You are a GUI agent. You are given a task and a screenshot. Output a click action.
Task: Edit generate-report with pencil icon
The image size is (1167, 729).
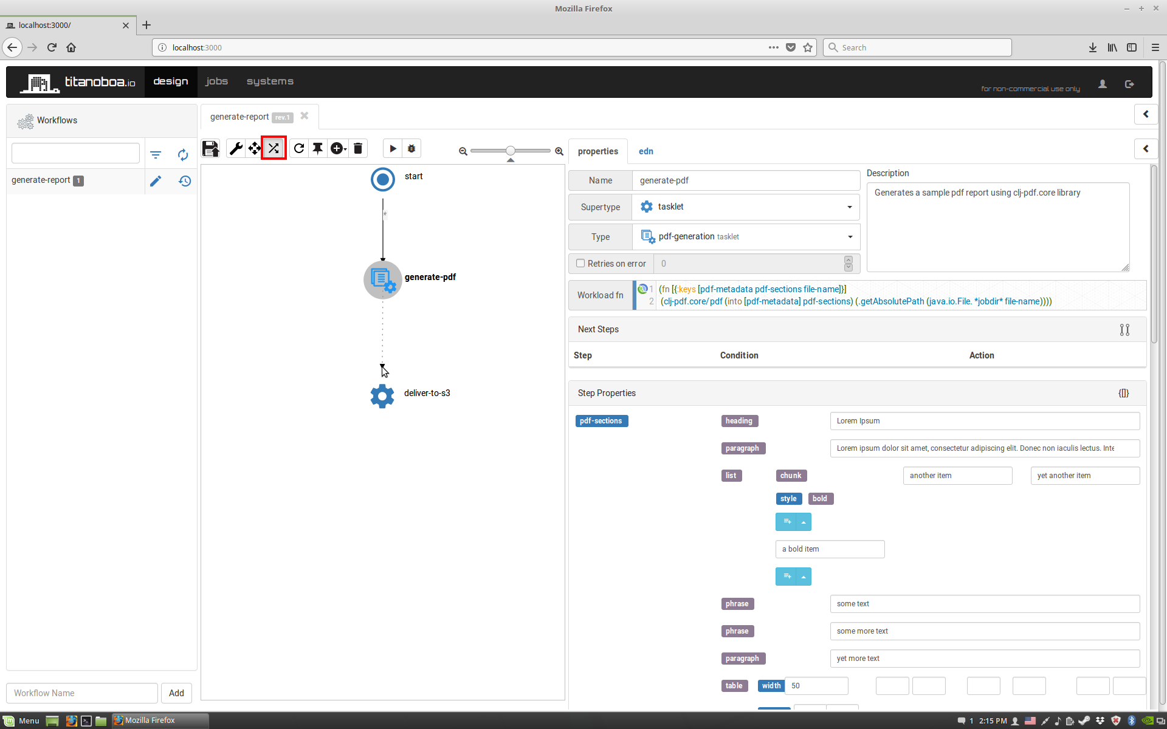click(156, 181)
